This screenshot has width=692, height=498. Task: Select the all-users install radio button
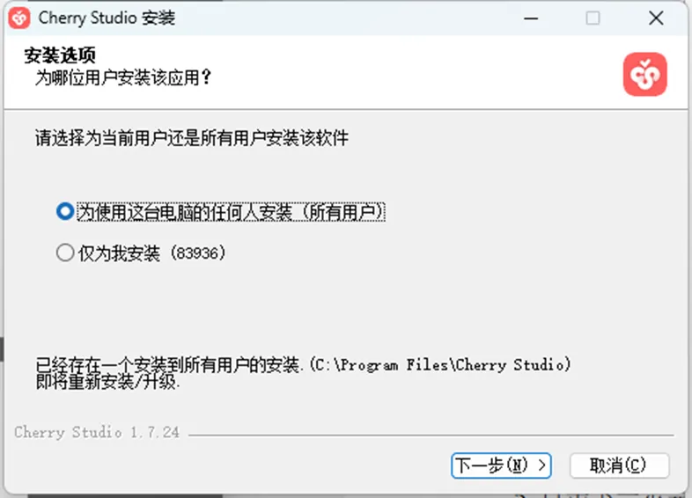pos(65,211)
